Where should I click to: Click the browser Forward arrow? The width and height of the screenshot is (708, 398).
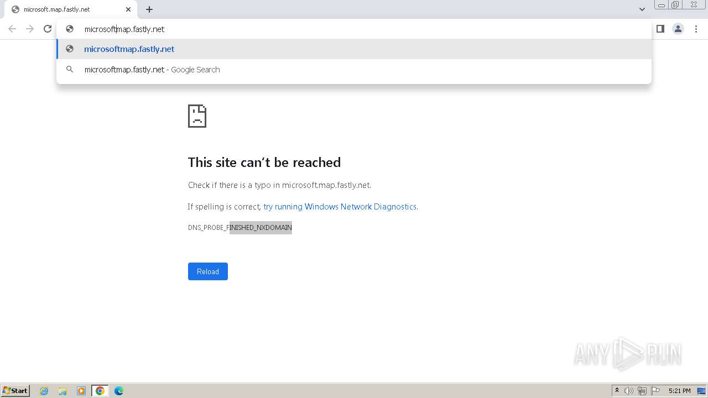pyautogui.click(x=30, y=29)
